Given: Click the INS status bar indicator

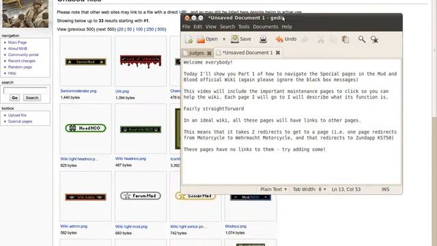Looking at the screenshot, I should point(385,189).
